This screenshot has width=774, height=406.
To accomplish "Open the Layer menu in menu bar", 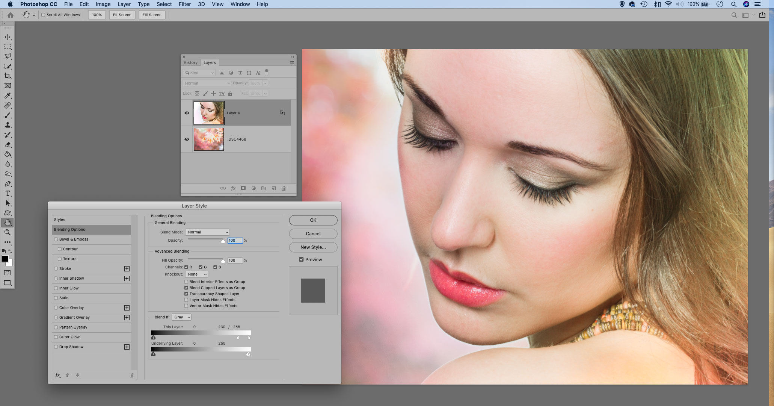I will [124, 4].
